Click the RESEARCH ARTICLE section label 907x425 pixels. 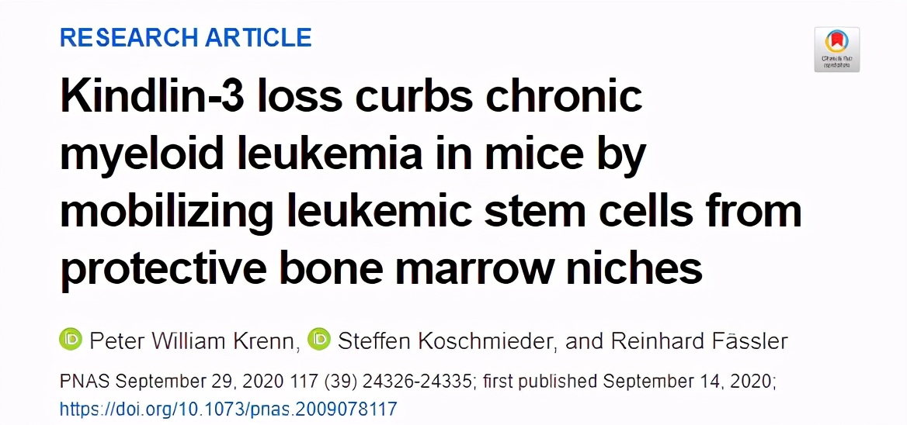click(x=186, y=37)
